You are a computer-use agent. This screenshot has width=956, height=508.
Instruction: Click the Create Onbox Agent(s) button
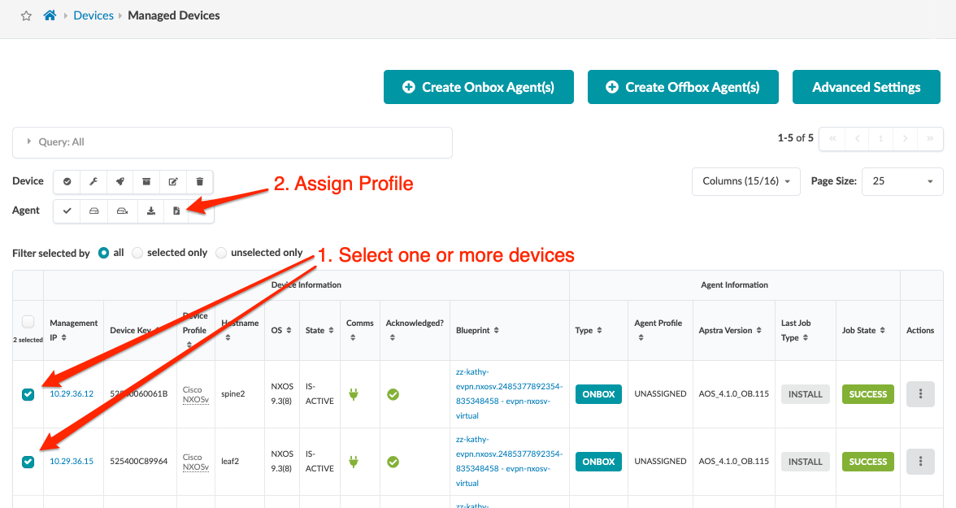pyautogui.click(x=479, y=87)
